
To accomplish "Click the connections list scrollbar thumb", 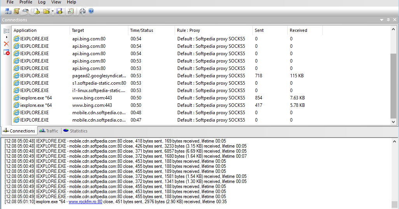I will (394, 86).
